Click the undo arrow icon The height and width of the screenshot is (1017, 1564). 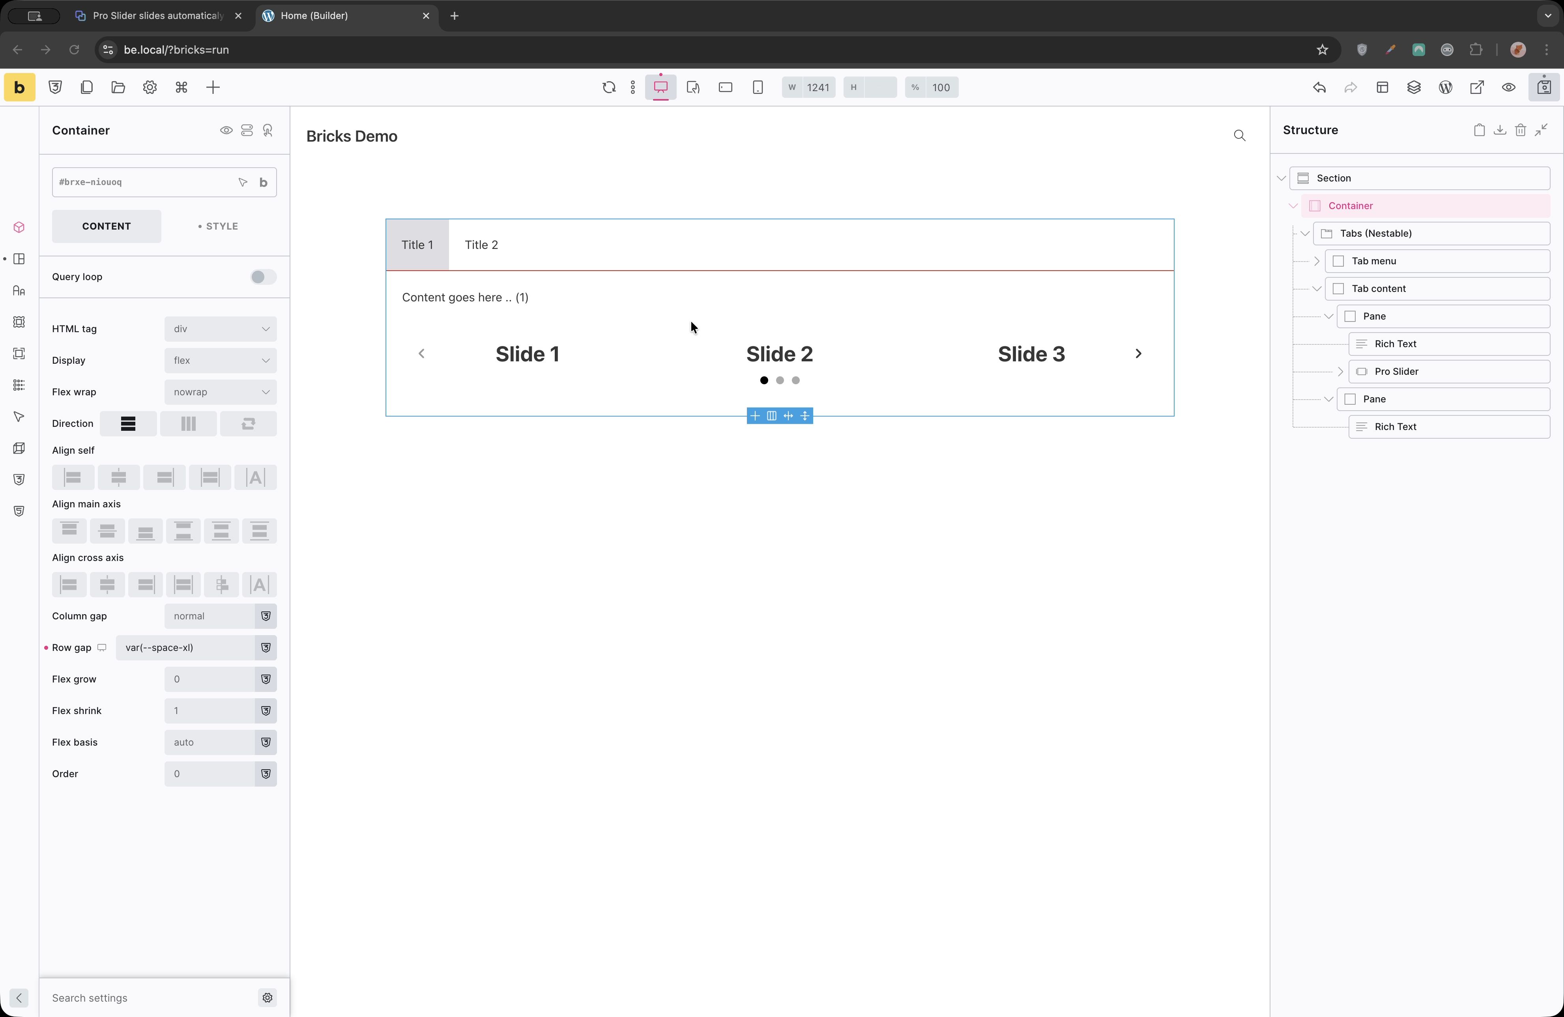(1319, 87)
